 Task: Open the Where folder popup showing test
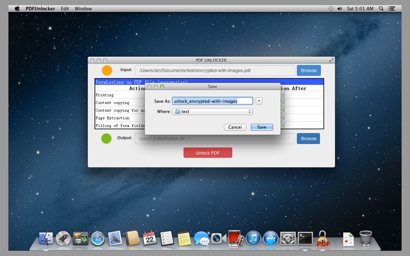click(x=212, y=112)
